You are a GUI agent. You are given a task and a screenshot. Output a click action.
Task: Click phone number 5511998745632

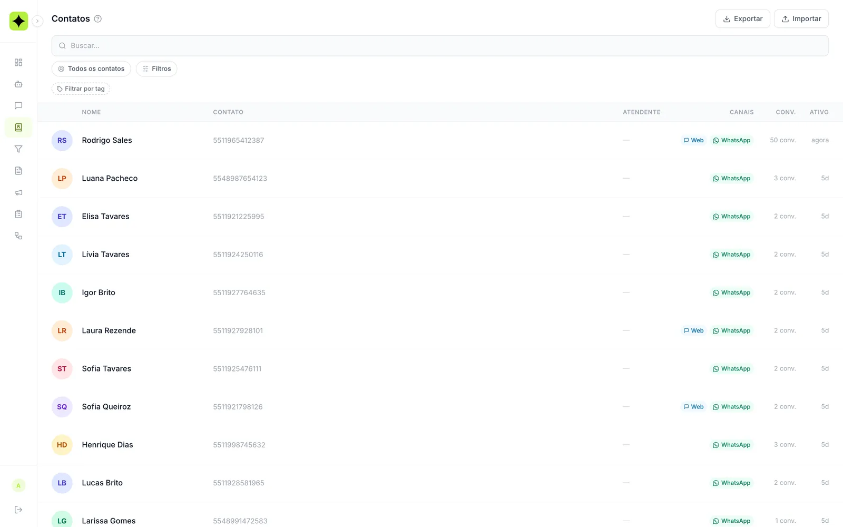[x=239, y=445]
